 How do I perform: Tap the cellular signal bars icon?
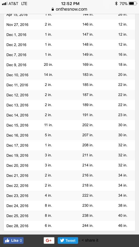point(5,3)
